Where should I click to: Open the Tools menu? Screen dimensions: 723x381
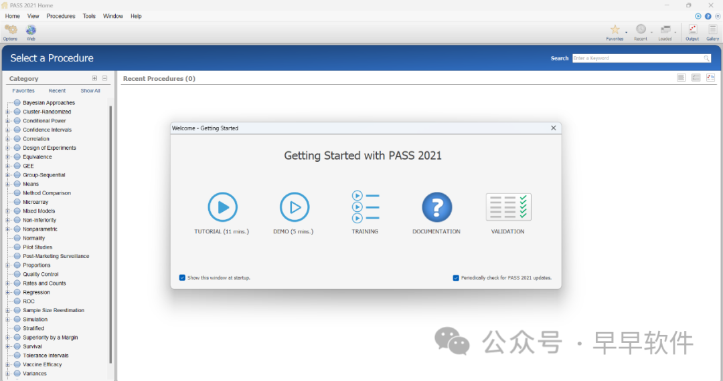click(89, 16)
